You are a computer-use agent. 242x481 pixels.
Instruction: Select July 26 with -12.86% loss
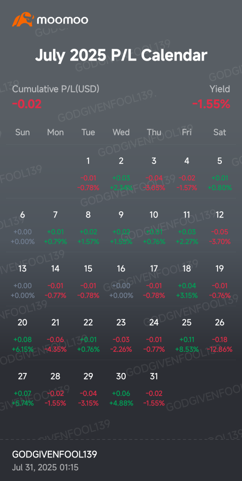tap(219, 335)
